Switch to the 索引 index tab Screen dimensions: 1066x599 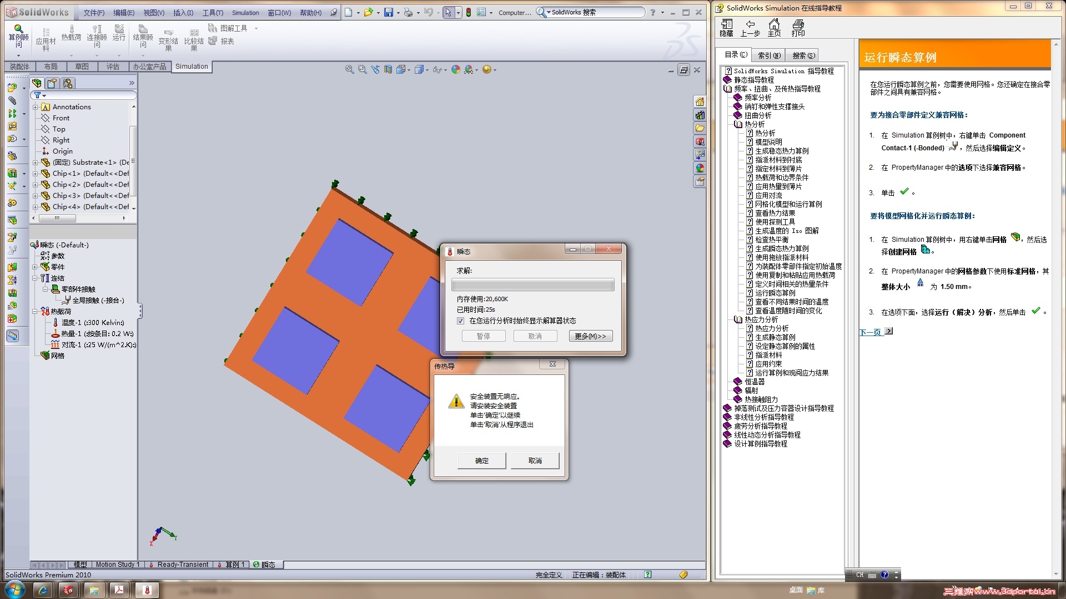769,55
